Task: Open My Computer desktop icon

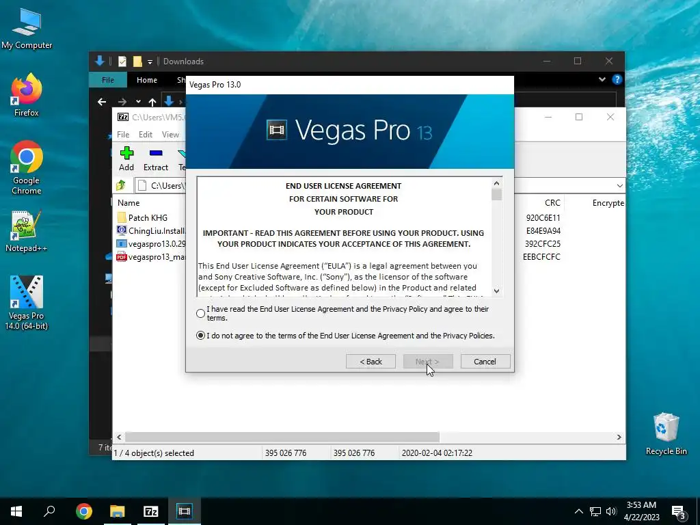Action: [27, 29]
